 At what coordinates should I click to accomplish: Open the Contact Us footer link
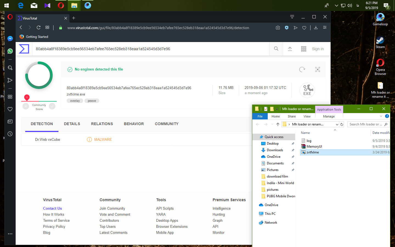(52, 209)
